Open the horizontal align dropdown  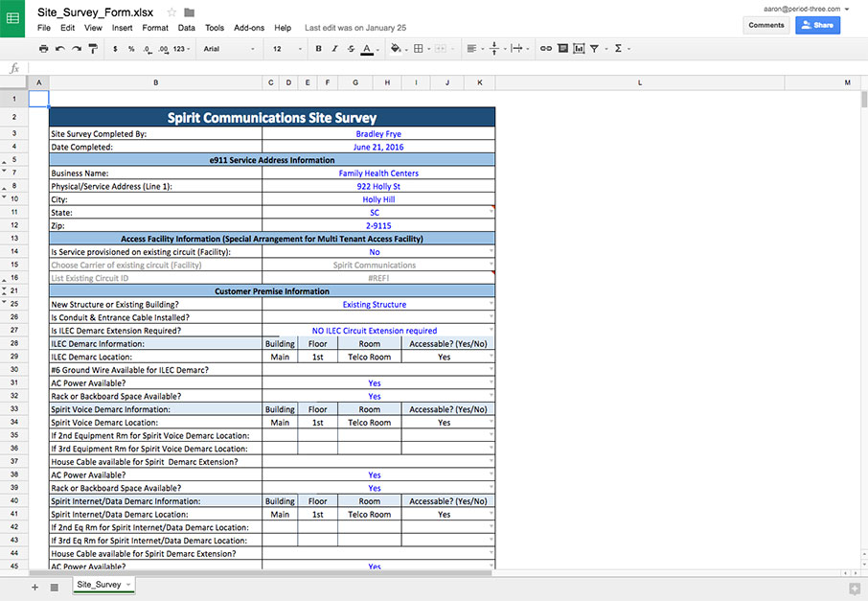pyautogui.click(x=475, y=49)
